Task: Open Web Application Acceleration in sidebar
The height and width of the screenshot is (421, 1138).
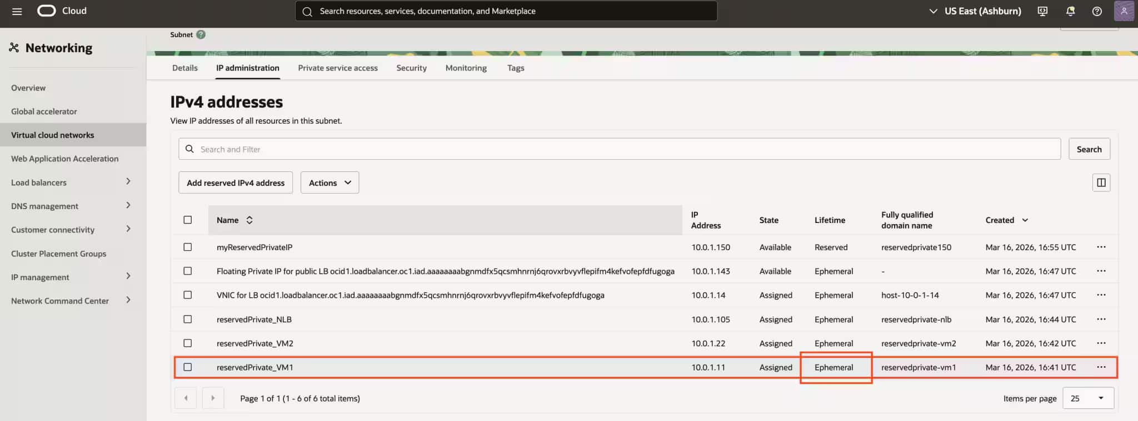Action: pyautogui.click(x=65, y=159)
